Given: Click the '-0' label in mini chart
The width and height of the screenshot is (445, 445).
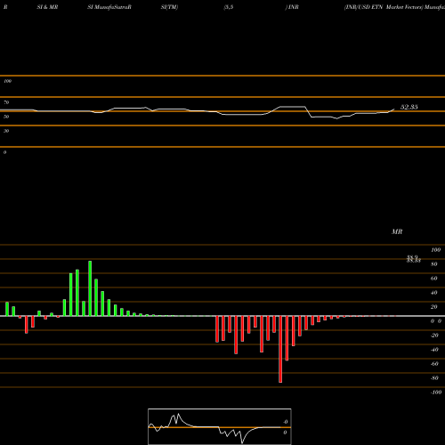Looking at the screenshot, I should pos(285,422).
